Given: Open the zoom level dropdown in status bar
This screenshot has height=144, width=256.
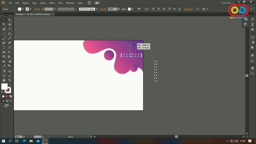Looking at the screenshot, I should [x=24, y=137].
